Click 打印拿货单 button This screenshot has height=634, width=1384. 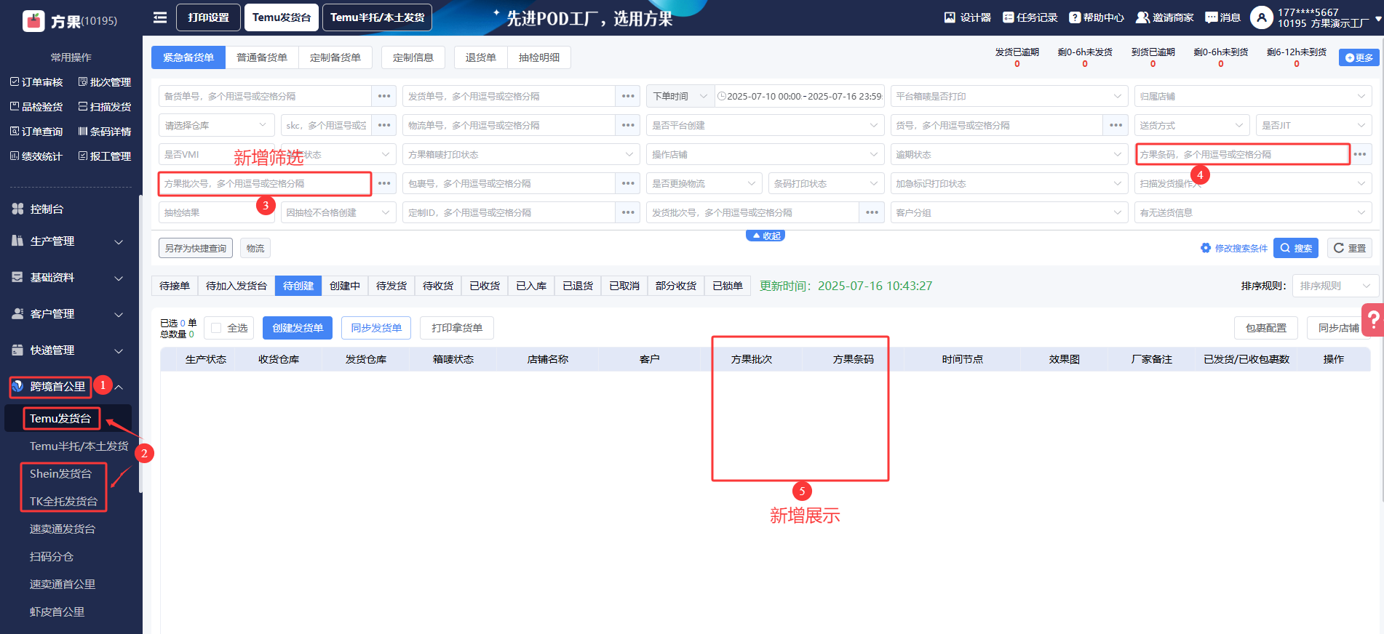pos(457,328)
